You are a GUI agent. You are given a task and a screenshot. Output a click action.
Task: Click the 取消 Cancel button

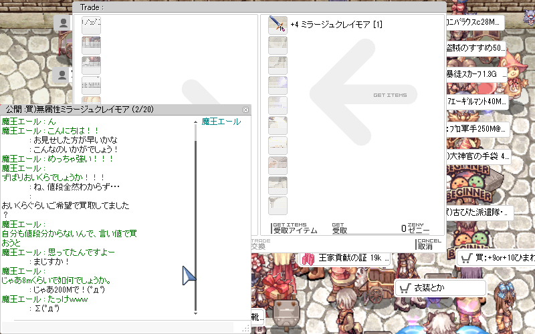429,244
